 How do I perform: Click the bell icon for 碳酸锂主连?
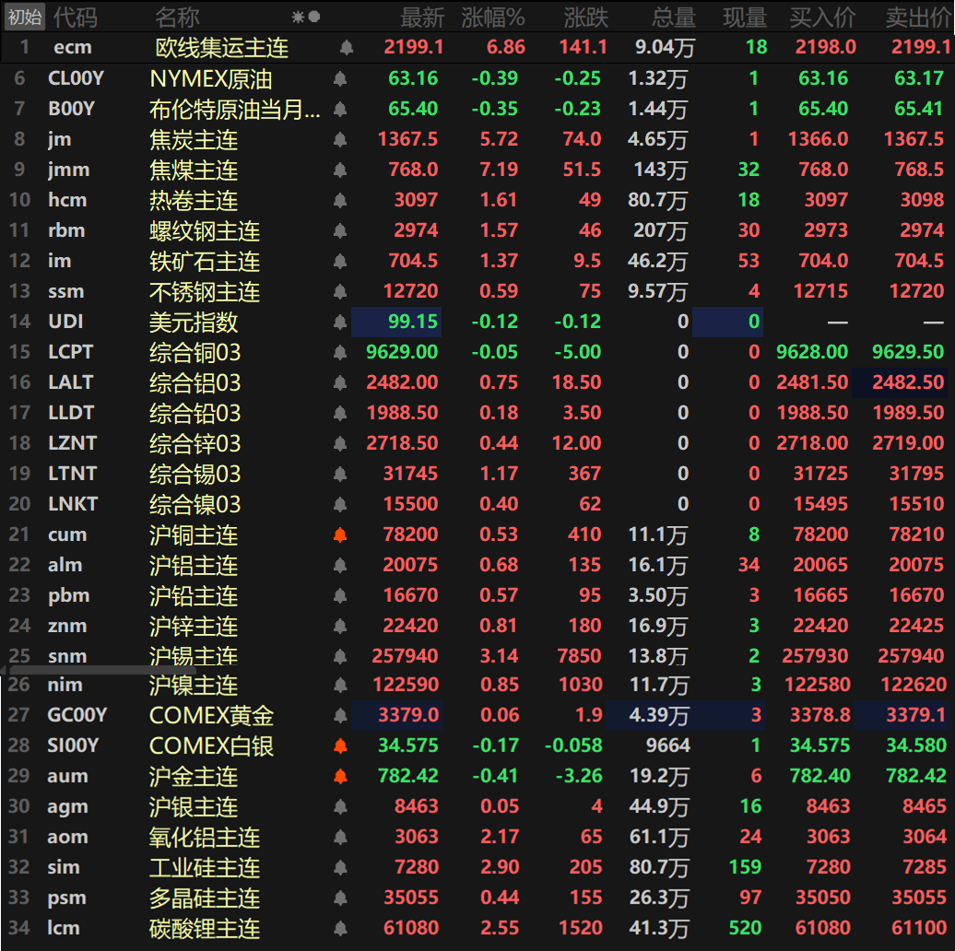pyautogui.click(x=340, y=929)
